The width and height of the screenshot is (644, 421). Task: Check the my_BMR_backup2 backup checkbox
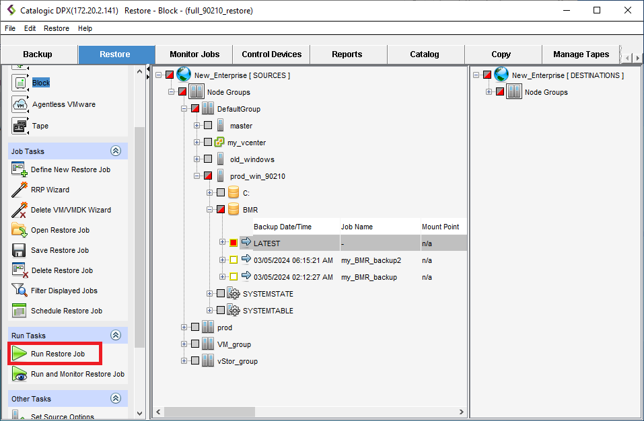234,260
